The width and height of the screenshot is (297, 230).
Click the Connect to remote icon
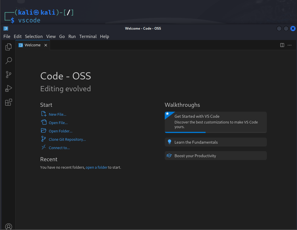coord(44,147)
